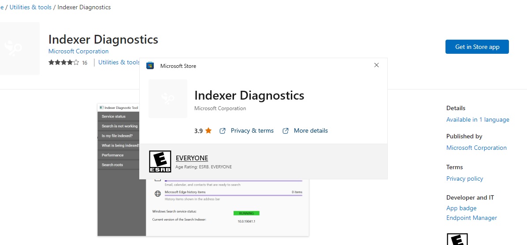This screenshot has width=527, height=245.
Task: Close the Microsoft Store popup dialog
Action: tap(376, 65)
